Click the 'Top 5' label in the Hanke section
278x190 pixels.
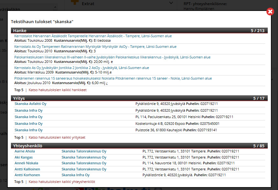click(19, 90)
